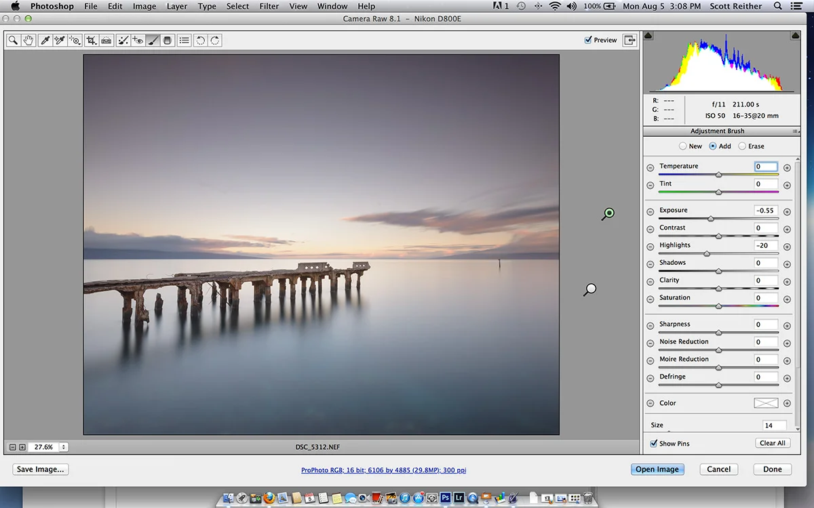Click the Saturation slider track
Viewport: 814px width, 508px height.
click(718, 306)
